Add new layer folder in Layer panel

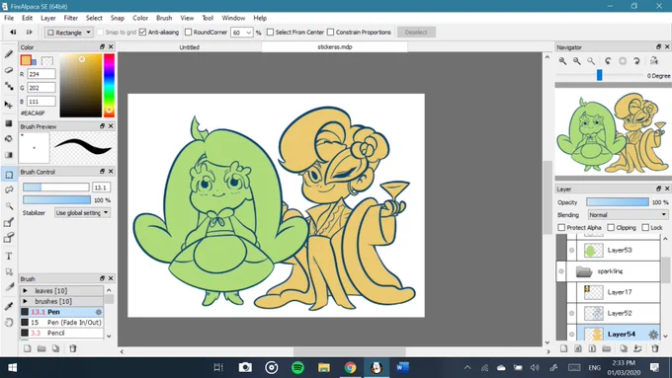point(607,348)
